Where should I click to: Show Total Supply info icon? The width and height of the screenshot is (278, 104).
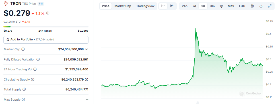[x=24, y=89]
